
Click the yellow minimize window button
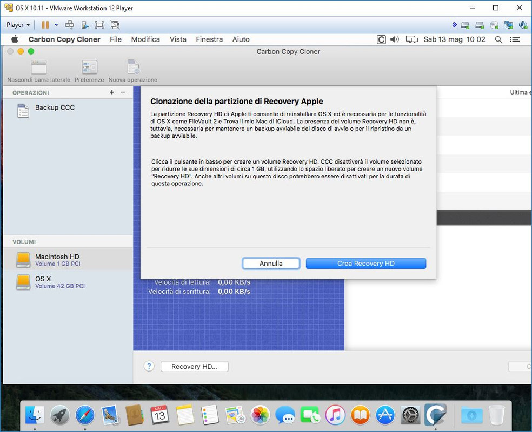click(x=21, y=51)
